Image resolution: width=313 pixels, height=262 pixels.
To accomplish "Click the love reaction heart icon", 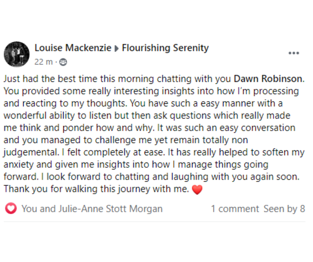I will (11, 208).
